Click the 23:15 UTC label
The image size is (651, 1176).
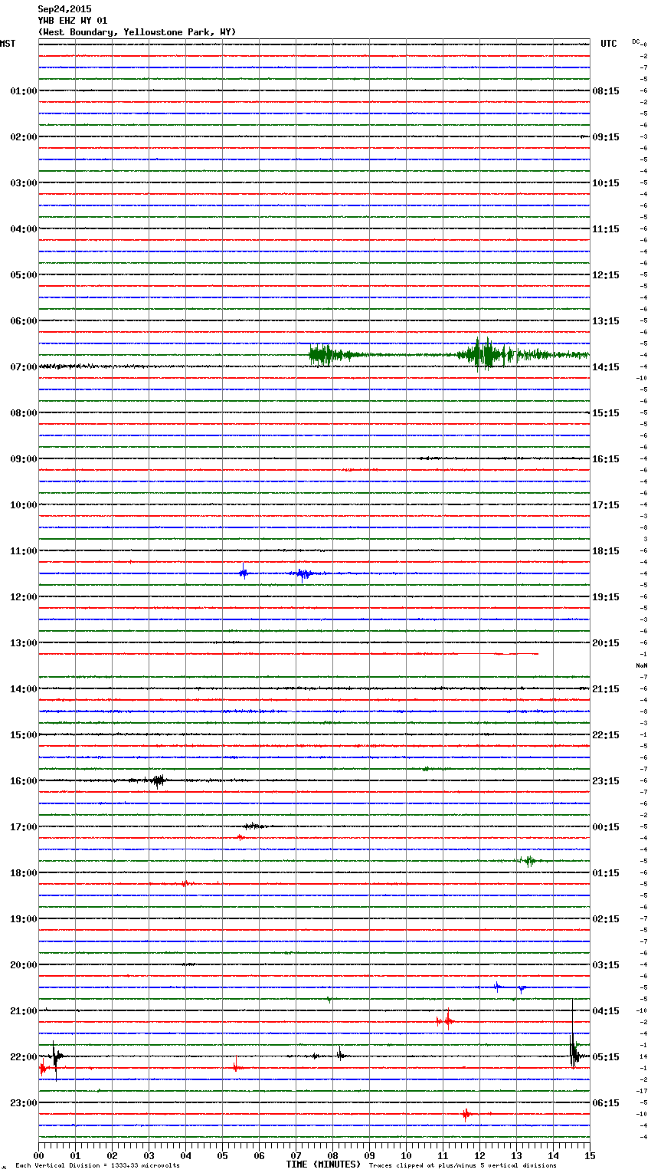(606, 781)
